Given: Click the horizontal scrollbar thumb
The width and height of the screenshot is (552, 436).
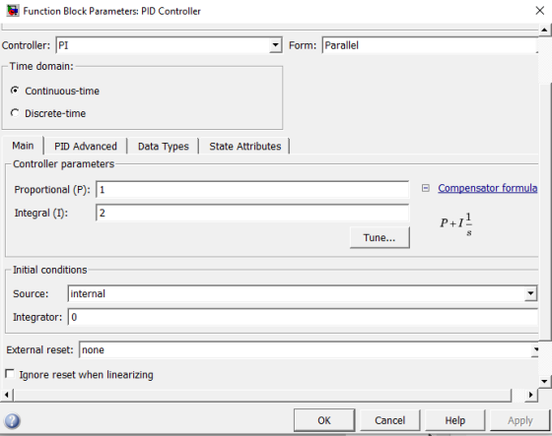Looking at the screenshot, I should [x=262, y=395].
